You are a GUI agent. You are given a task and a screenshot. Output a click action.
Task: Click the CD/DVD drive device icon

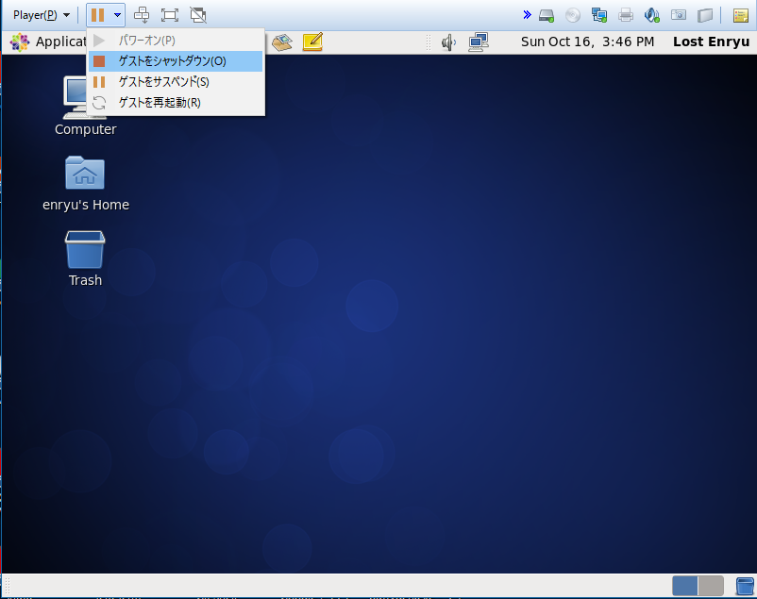pyautogui.click(x=573, y=15)
